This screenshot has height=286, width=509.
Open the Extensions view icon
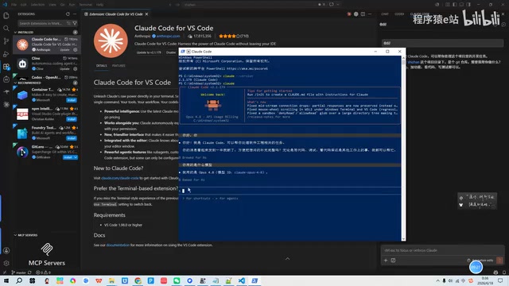tap(6, 67)
